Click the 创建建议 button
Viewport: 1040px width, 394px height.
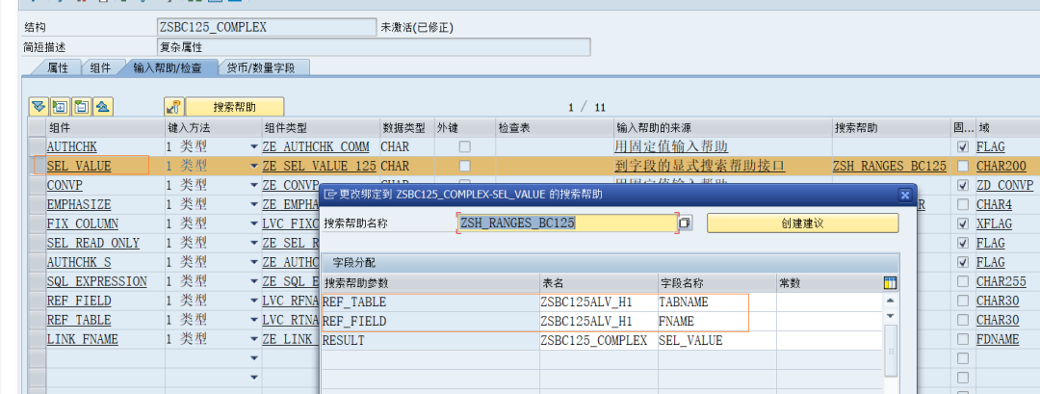tap(802, 223)
